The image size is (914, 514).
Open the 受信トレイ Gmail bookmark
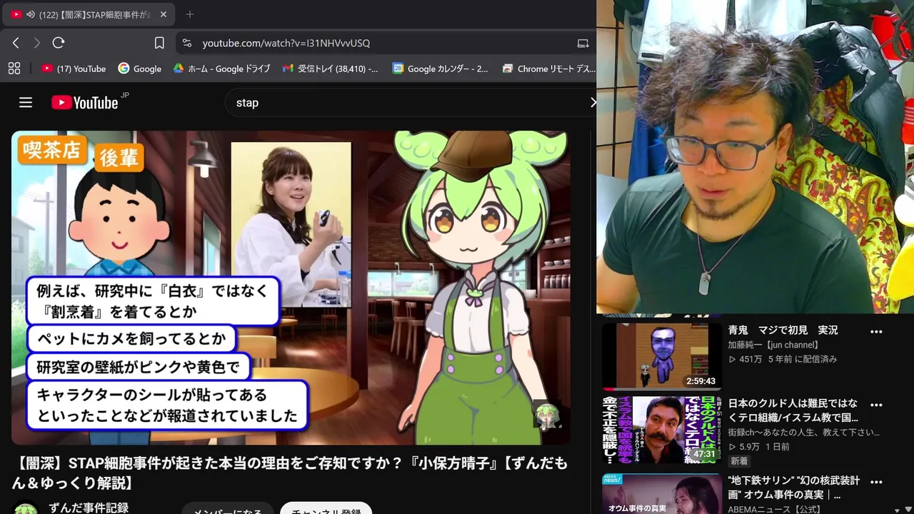pyautogui.click(x=331, y=69)
